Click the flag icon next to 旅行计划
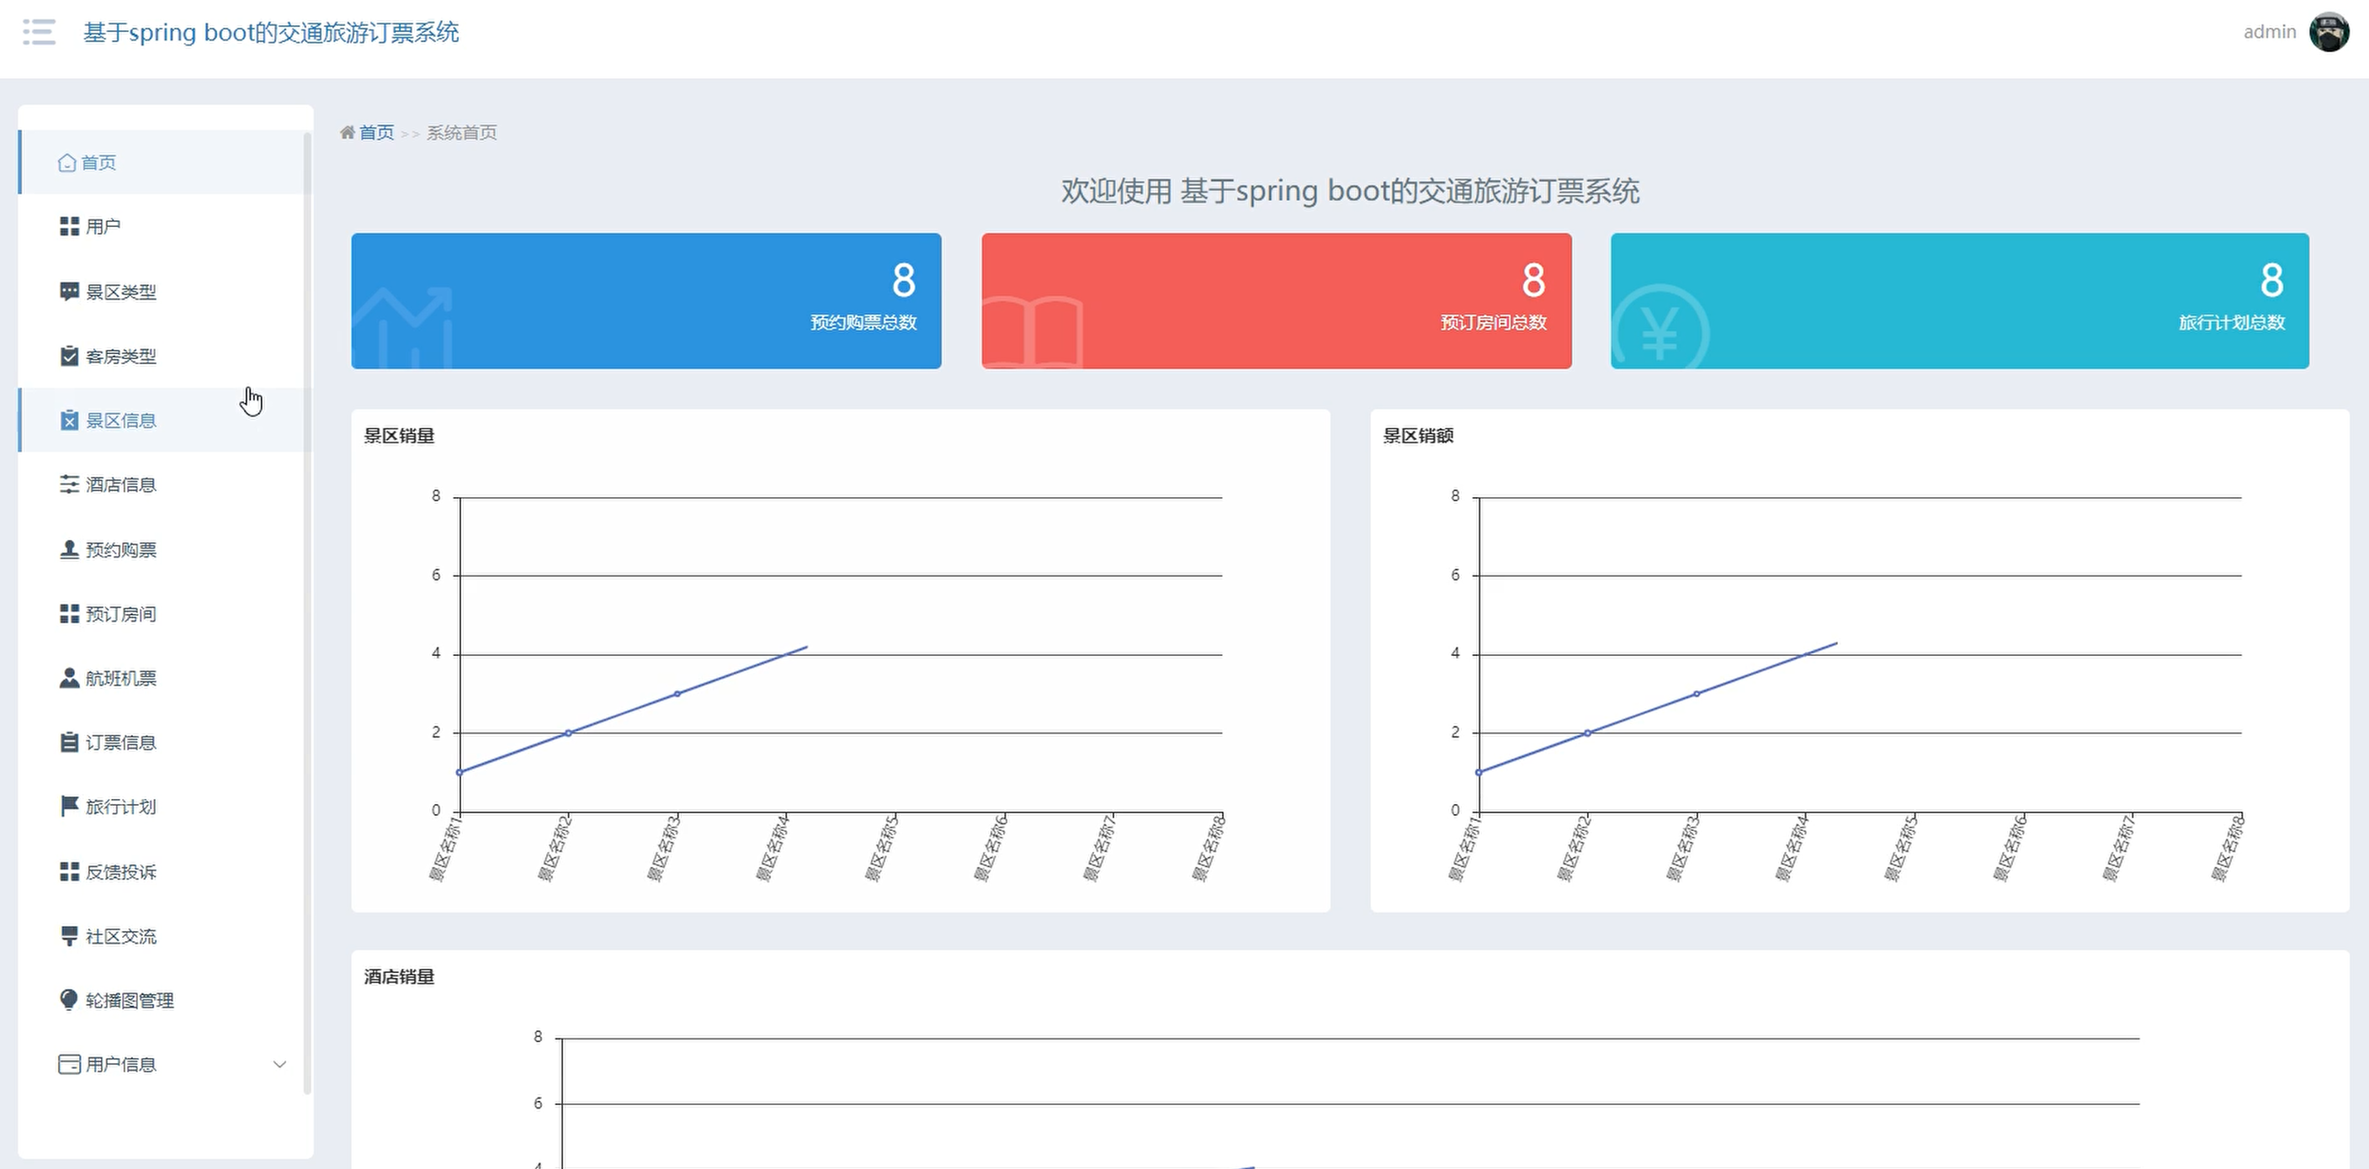Image resolution: width=2369 pixels, height=1169 pixels. [69, 806]
